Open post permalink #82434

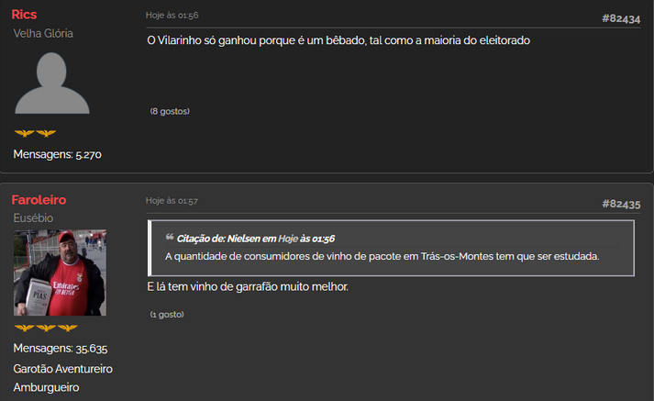[x=621, y=18]
